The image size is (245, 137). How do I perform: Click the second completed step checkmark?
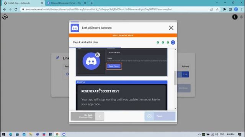(x=163, y=42)
